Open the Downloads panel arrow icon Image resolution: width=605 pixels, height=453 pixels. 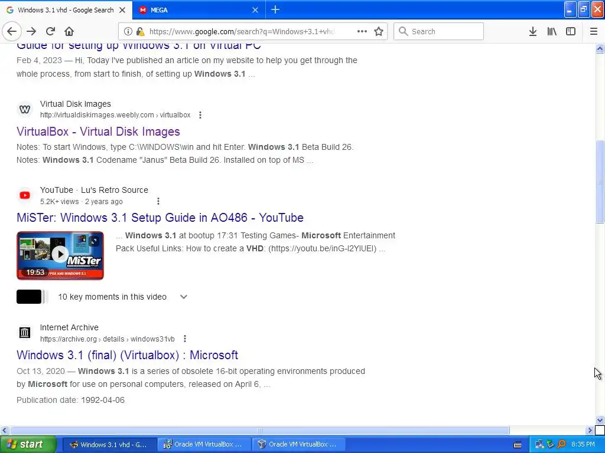[x=533, y=32]
